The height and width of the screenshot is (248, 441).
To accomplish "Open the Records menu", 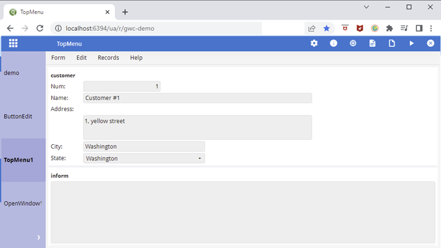I will click(108, 57).
